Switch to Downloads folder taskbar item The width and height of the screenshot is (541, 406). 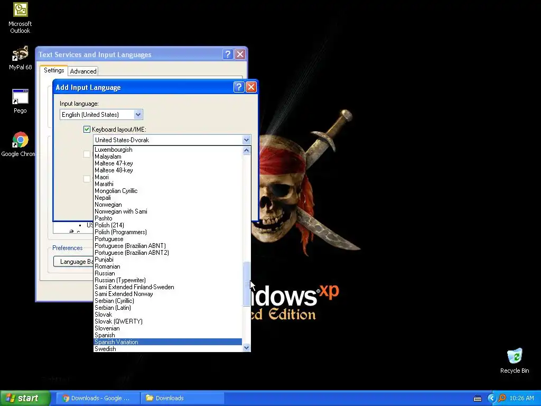(182, 398)
